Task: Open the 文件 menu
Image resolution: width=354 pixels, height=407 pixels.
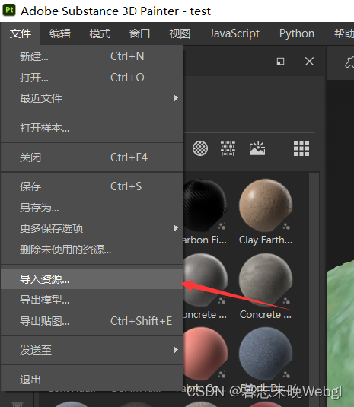Action: point(21,33)
